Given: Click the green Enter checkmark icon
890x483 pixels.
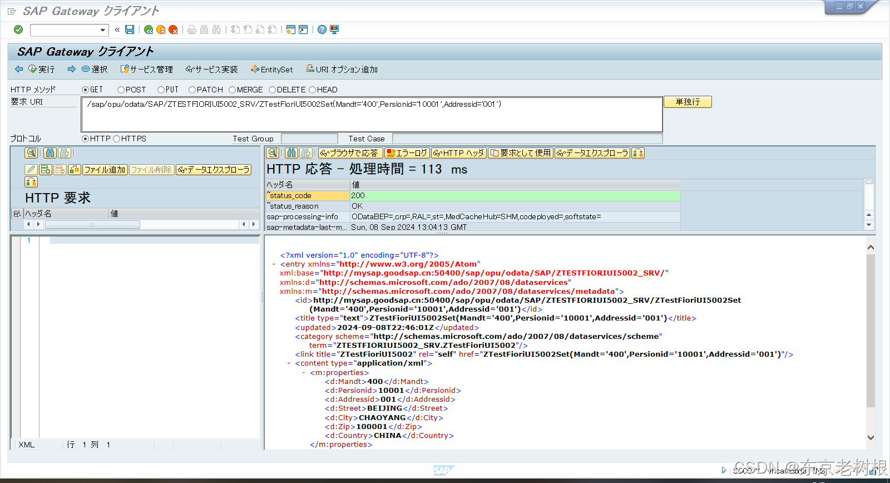Looking at the screenshot, I should point(18,29).
